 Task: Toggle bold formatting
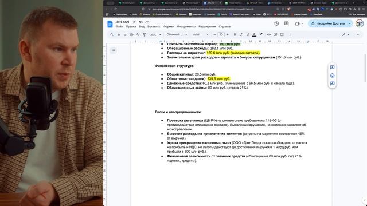[x=235, y=34]
